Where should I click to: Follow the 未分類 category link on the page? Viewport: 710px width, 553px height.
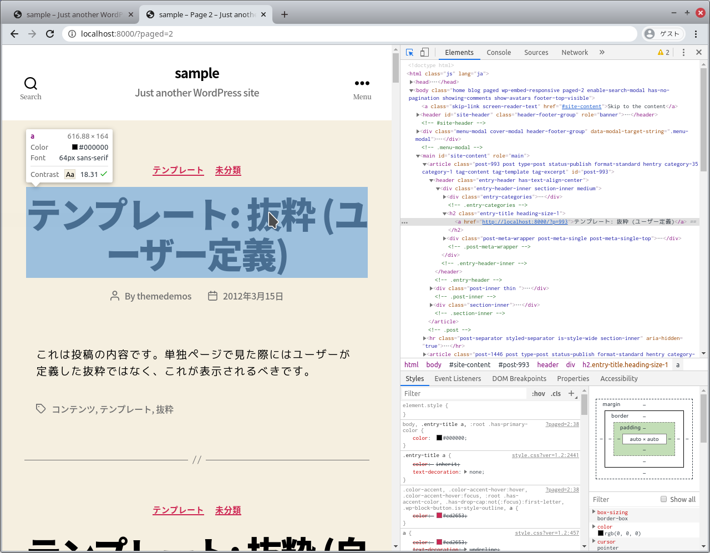[227, 170]
